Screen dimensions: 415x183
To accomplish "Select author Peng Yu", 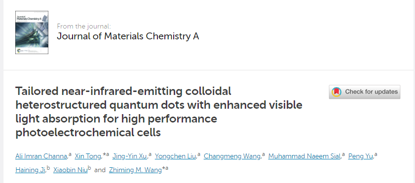I will tap(361, 156).
